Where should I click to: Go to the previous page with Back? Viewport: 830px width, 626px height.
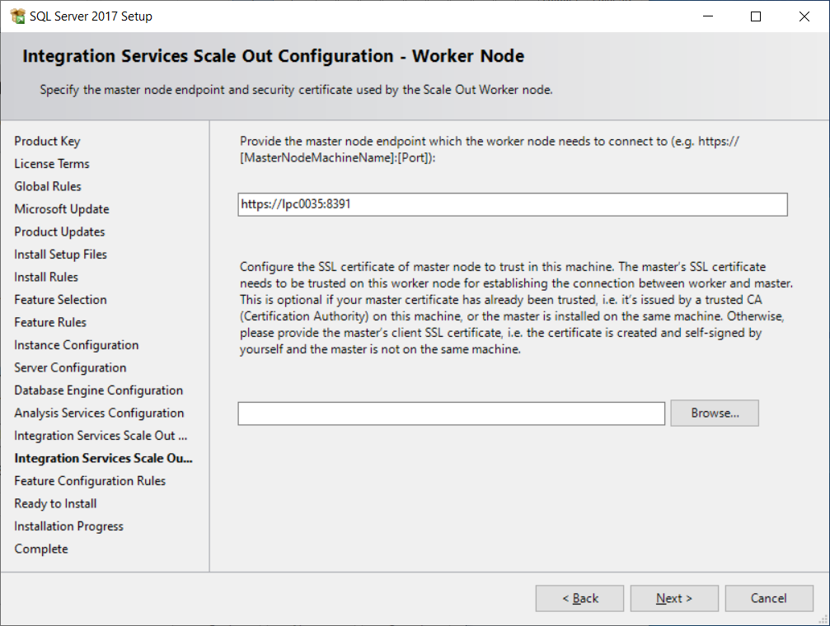(579, 599)
